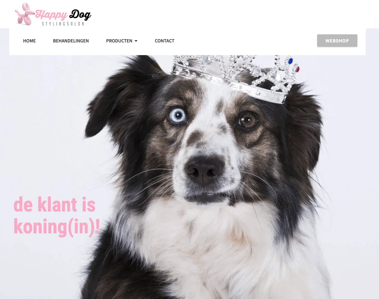Open the HOME menu item
Viewport: 379px width, 299px height.
[x=29, y=41]
